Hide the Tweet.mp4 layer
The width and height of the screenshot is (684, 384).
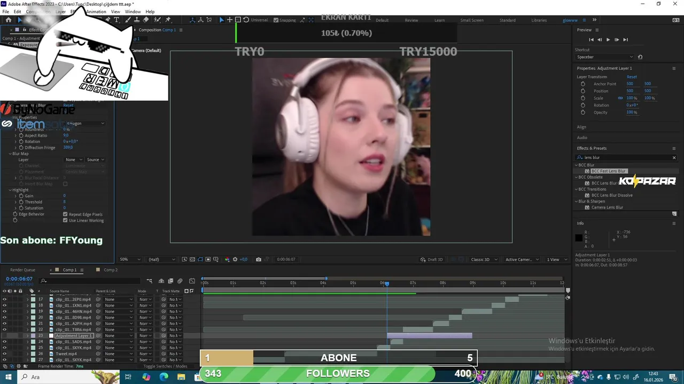tap(4, 354)
